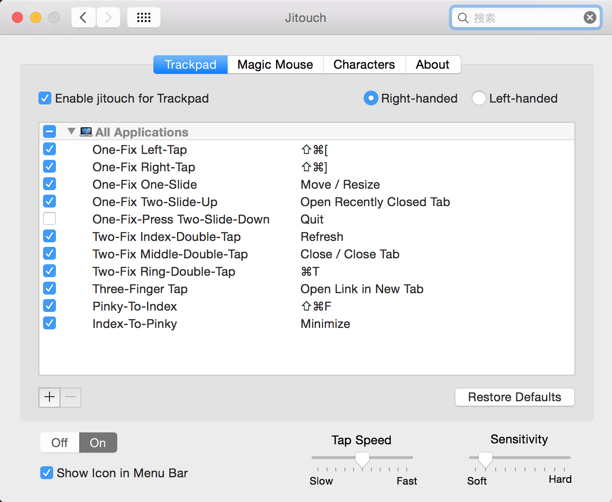This screenshot has height=502, width=612.
Task: Uncheck Two-Fix Ring-Double-Tap gesture
Action: [49, 271]
